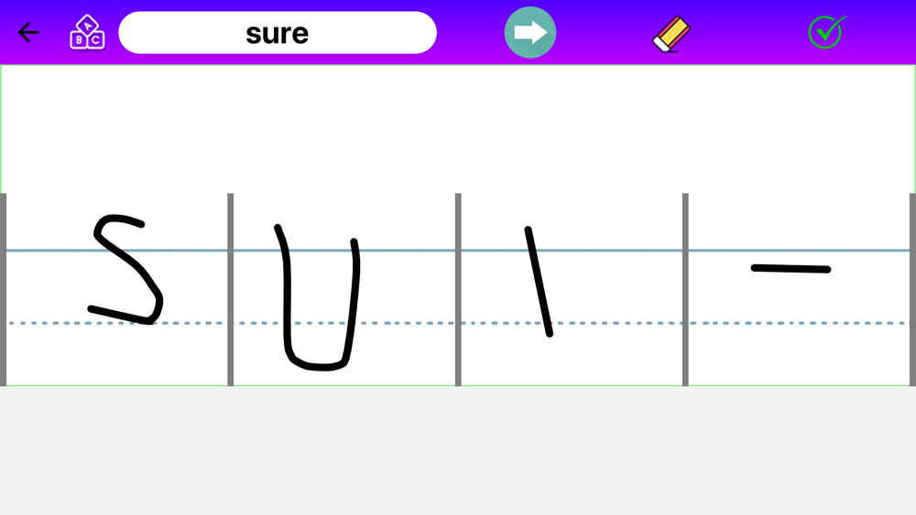Image resolution: width=916 pixels, height=515 pixels.
Task: Click the gray area below the writing canvas
Action: (x=458, y=450)
